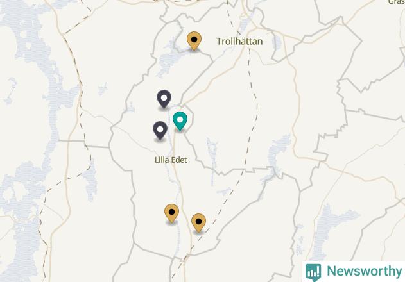Click right yellow pin of the southern pair
Screen dimensions: 405x282
(x=198, y=222)
